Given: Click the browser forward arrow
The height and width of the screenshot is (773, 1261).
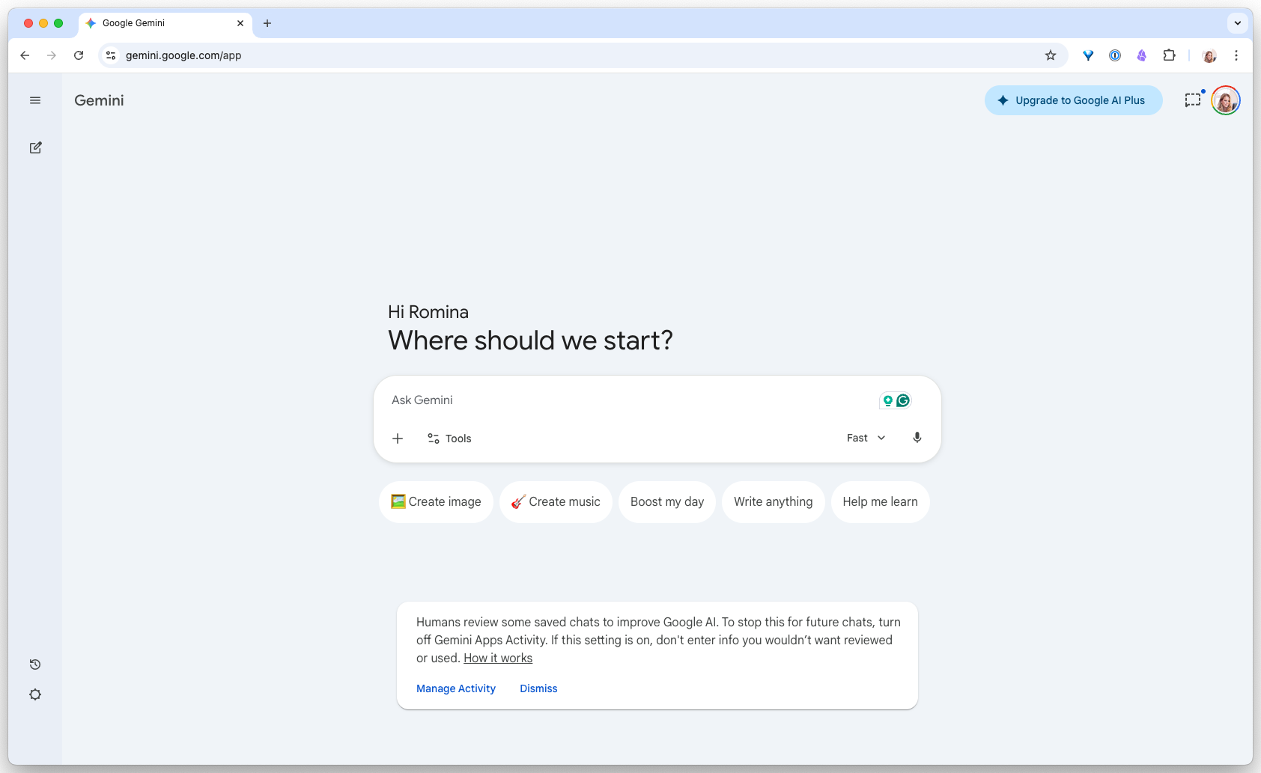Looking at the screenshot, I should click(x=52, y=55).
